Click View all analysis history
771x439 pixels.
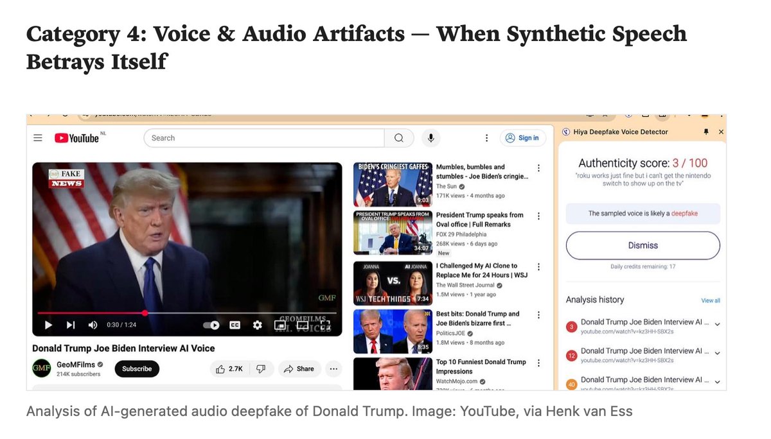coord(711,300)
